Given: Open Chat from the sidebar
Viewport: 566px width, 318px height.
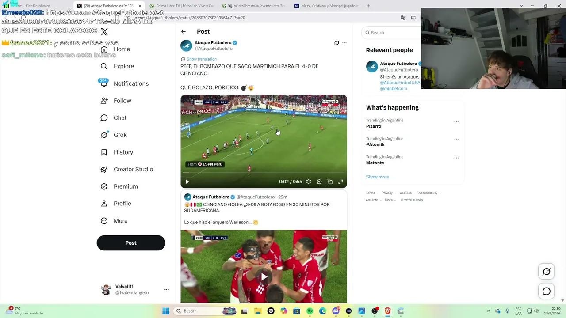Looking at the screenshot, I should coord(114,118).
